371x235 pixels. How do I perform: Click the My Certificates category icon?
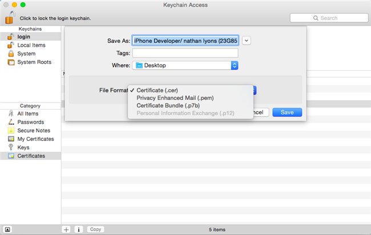(11, 139)
